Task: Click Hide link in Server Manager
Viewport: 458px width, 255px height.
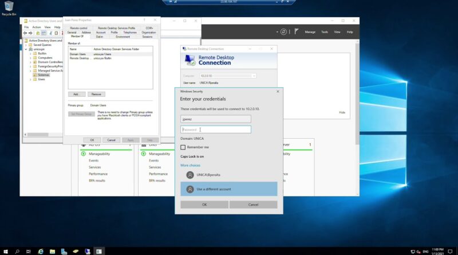Action: (x=342, y=112)
